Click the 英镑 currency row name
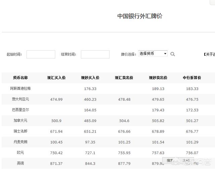 click(x=20, y=163)
